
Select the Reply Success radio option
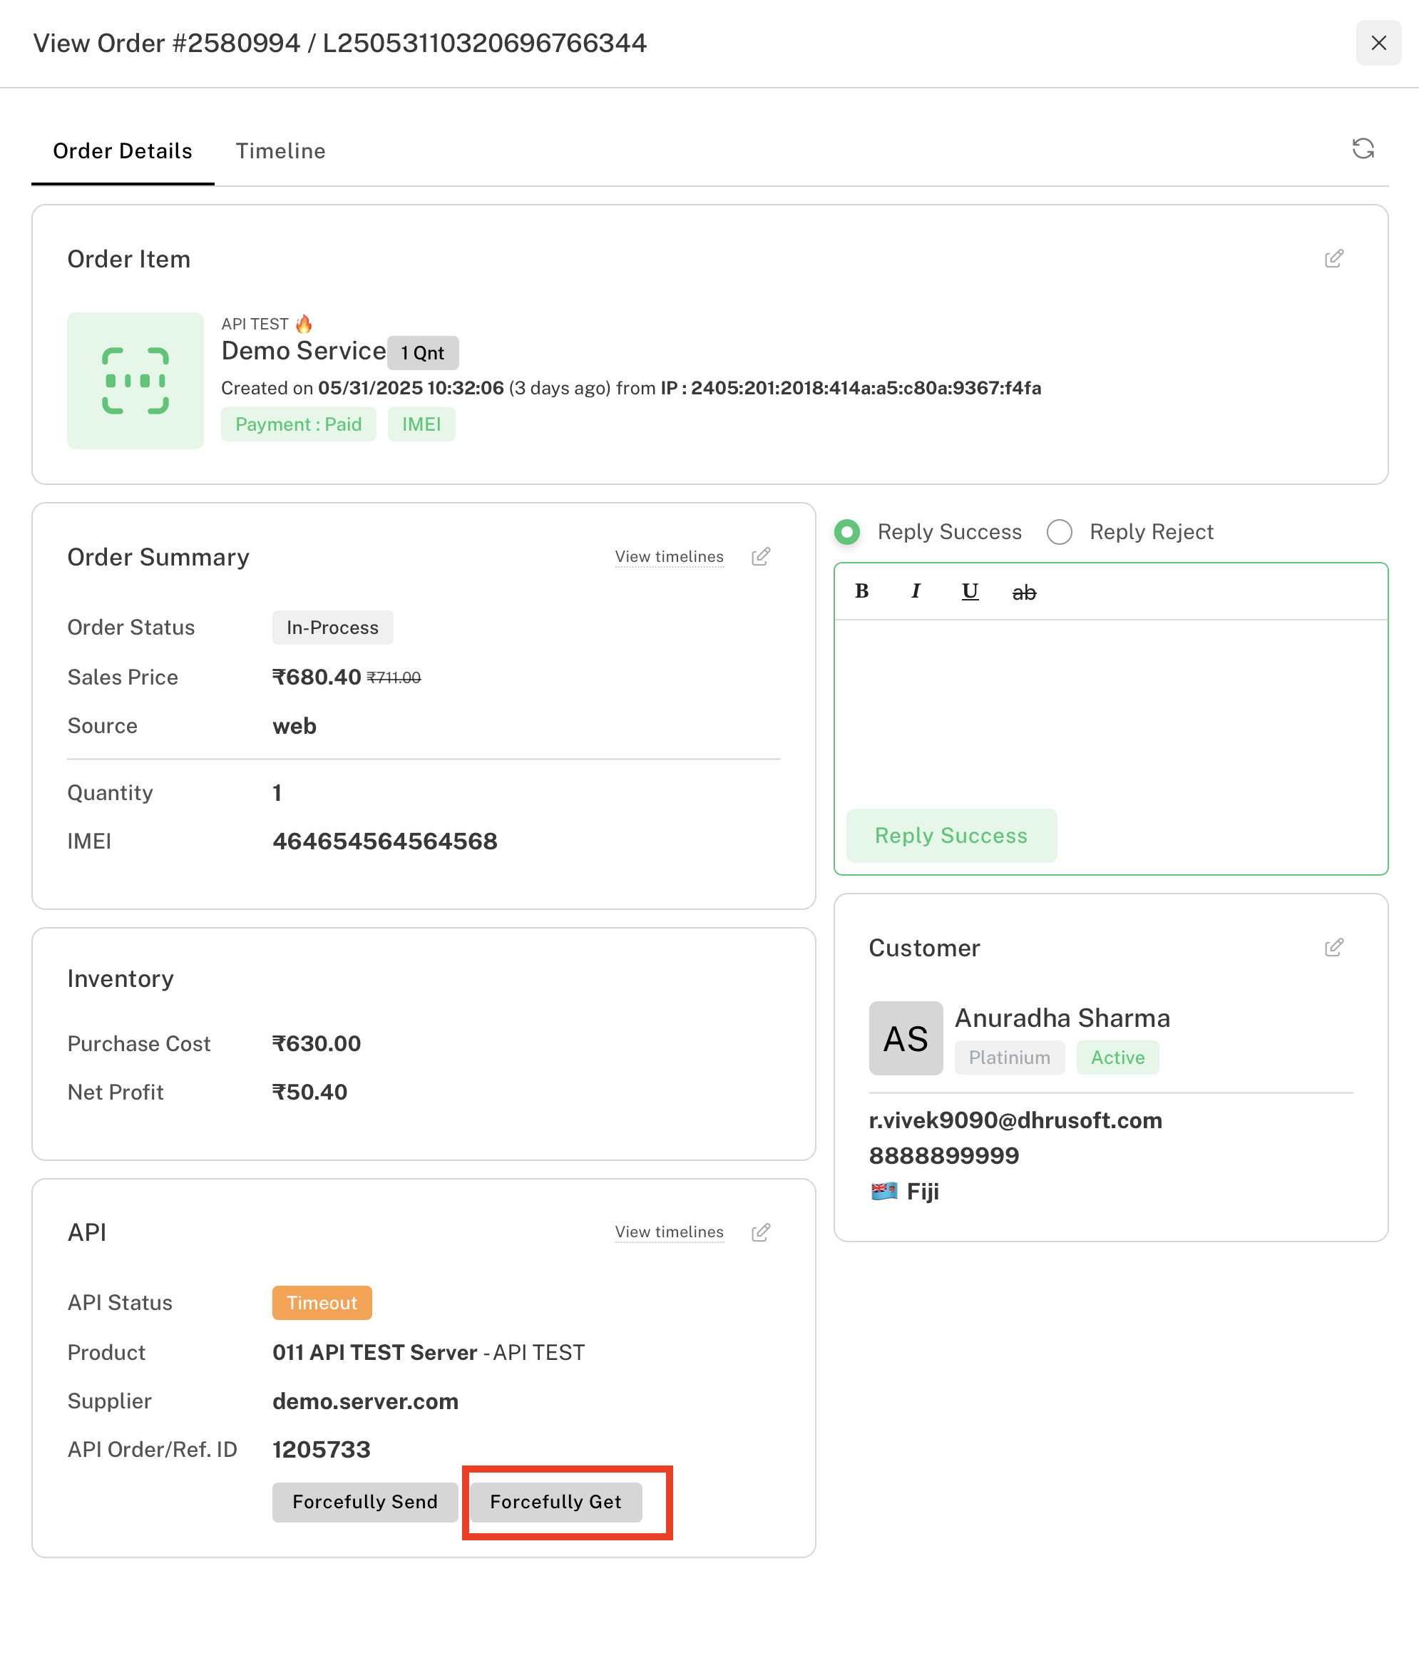click(x=848, y=531)
